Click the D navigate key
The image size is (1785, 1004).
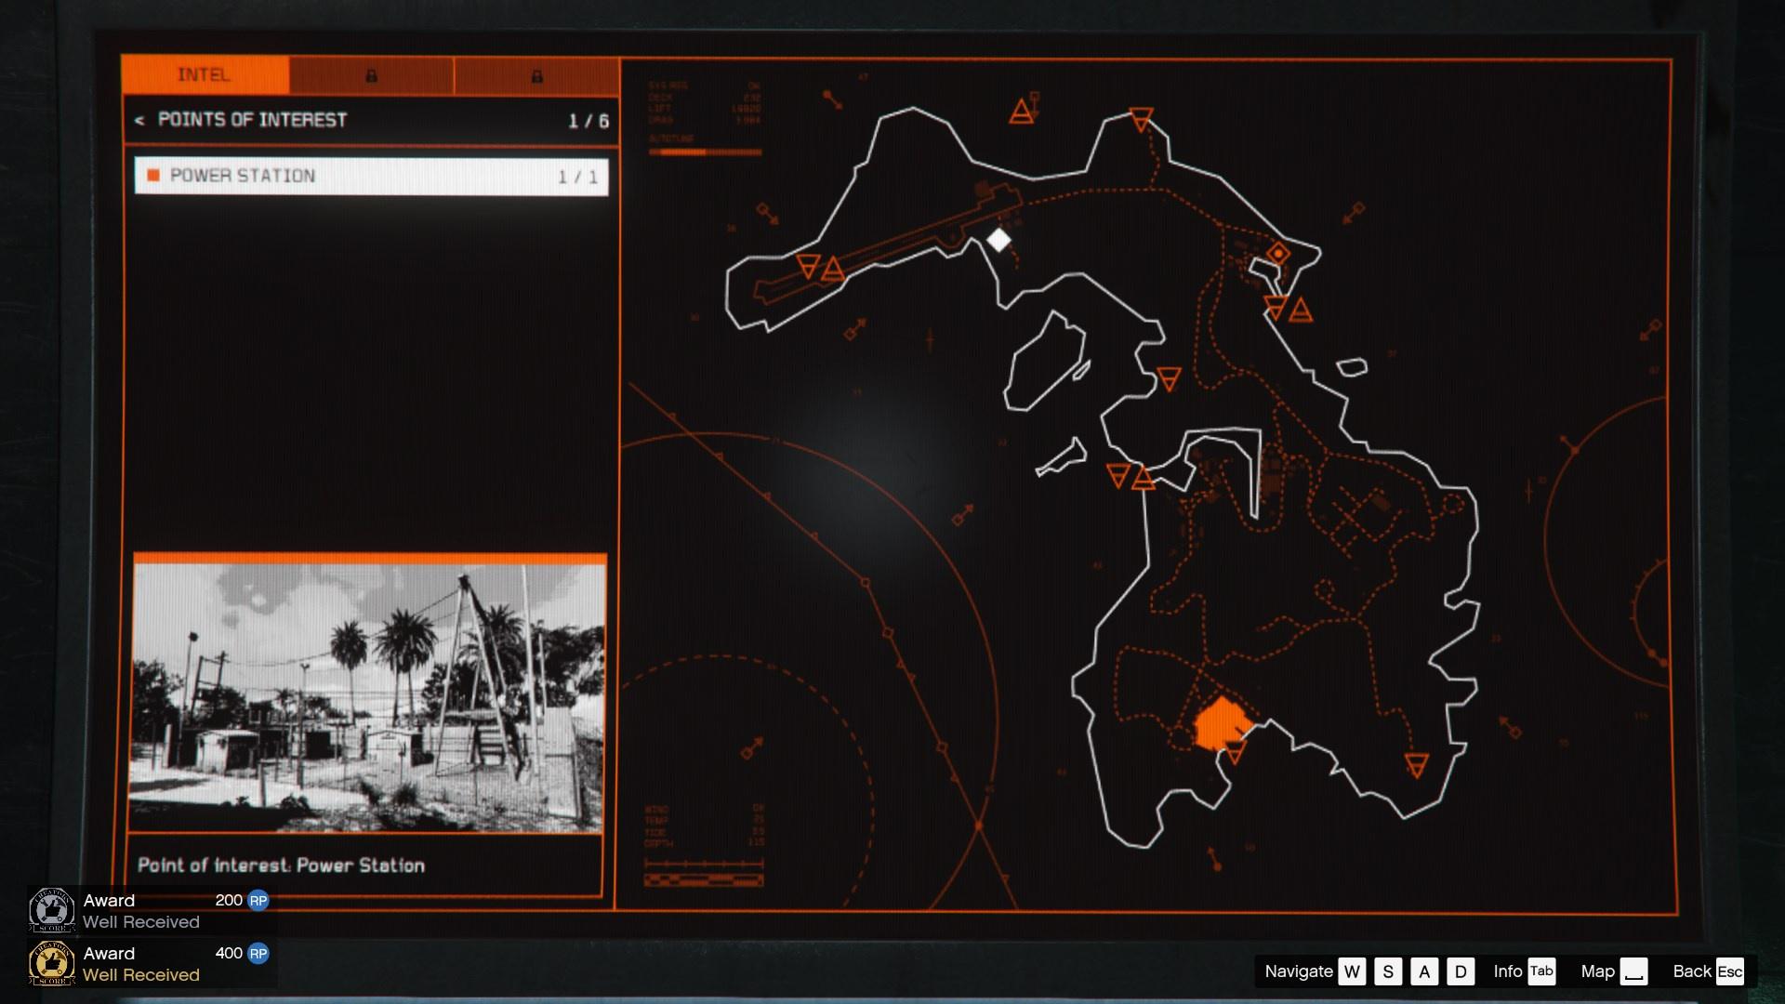click(1460, 971)
